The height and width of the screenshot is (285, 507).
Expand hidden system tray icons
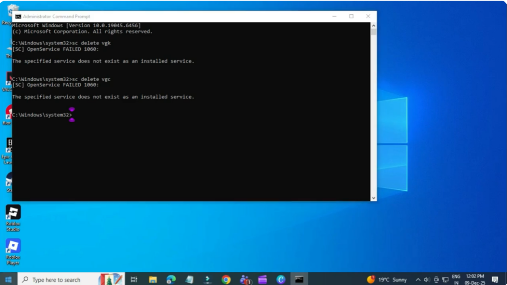point(418,279)
